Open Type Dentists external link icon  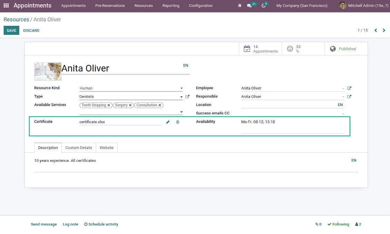coord(187,97)
